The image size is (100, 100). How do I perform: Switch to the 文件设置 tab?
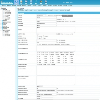(30, 10)
